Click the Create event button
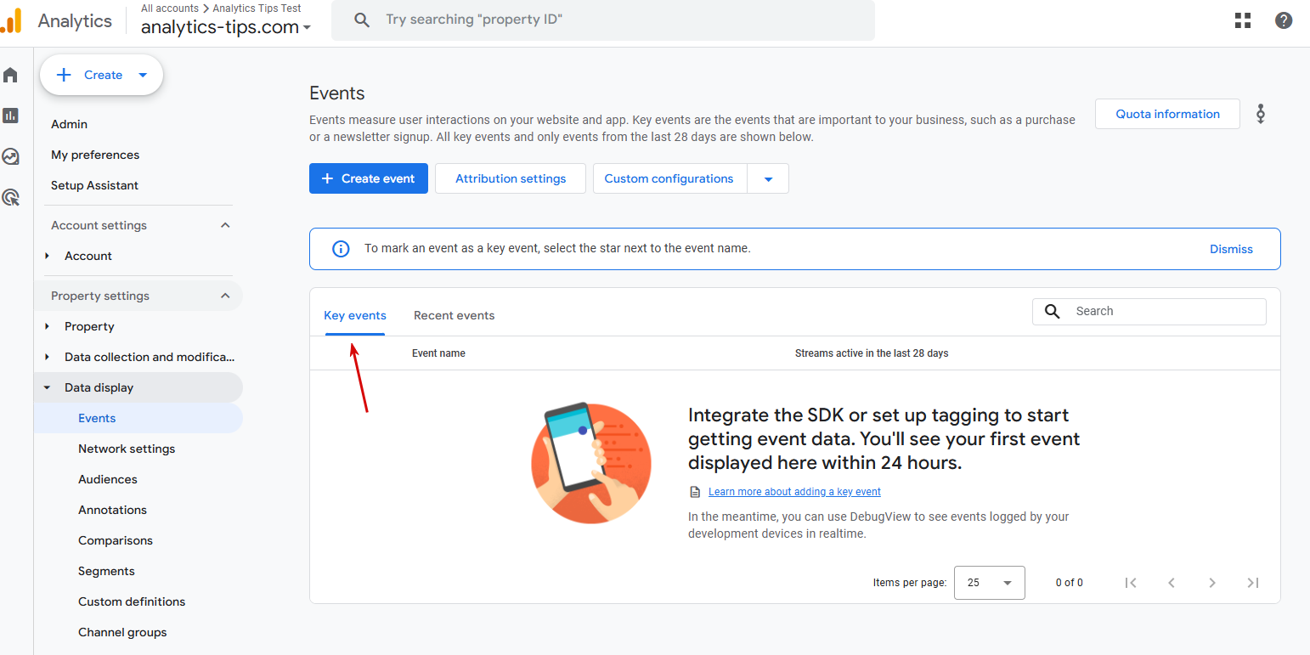The height and width of the screenshot is (655, 1310). [x=369, y=178]
